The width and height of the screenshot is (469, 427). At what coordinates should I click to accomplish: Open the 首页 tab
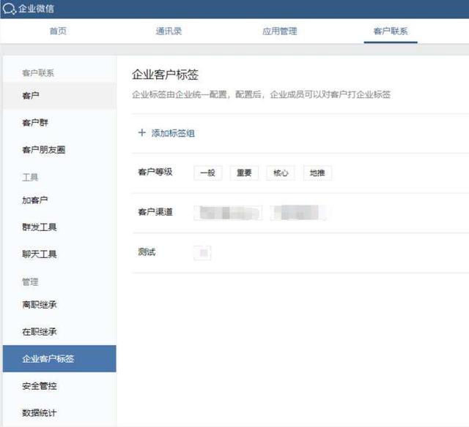point(58,31)
